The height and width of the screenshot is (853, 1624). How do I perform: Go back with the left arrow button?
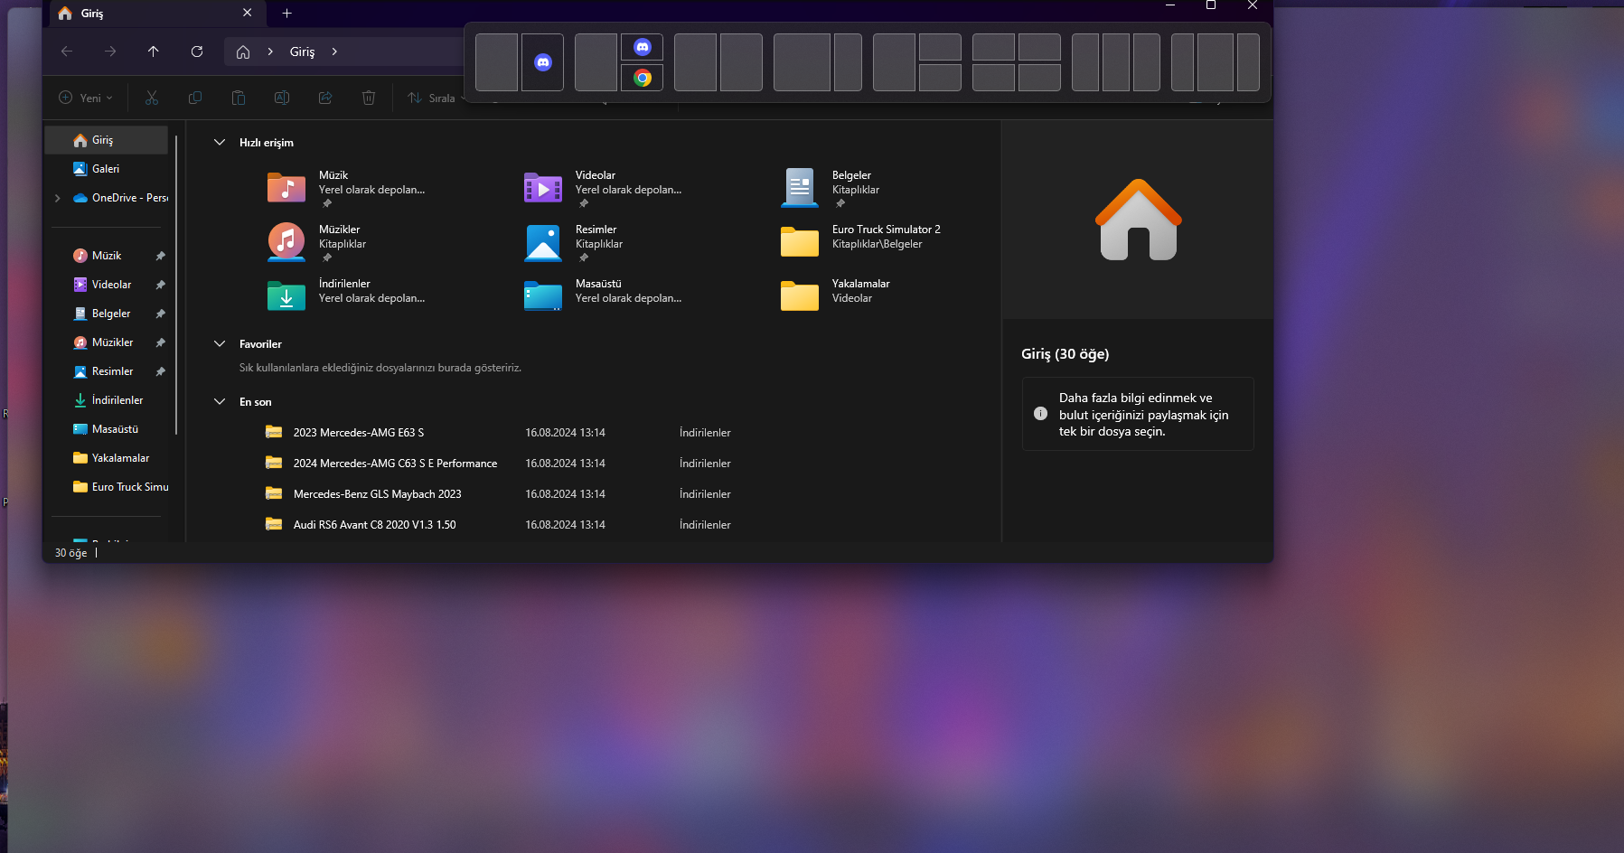67,52
